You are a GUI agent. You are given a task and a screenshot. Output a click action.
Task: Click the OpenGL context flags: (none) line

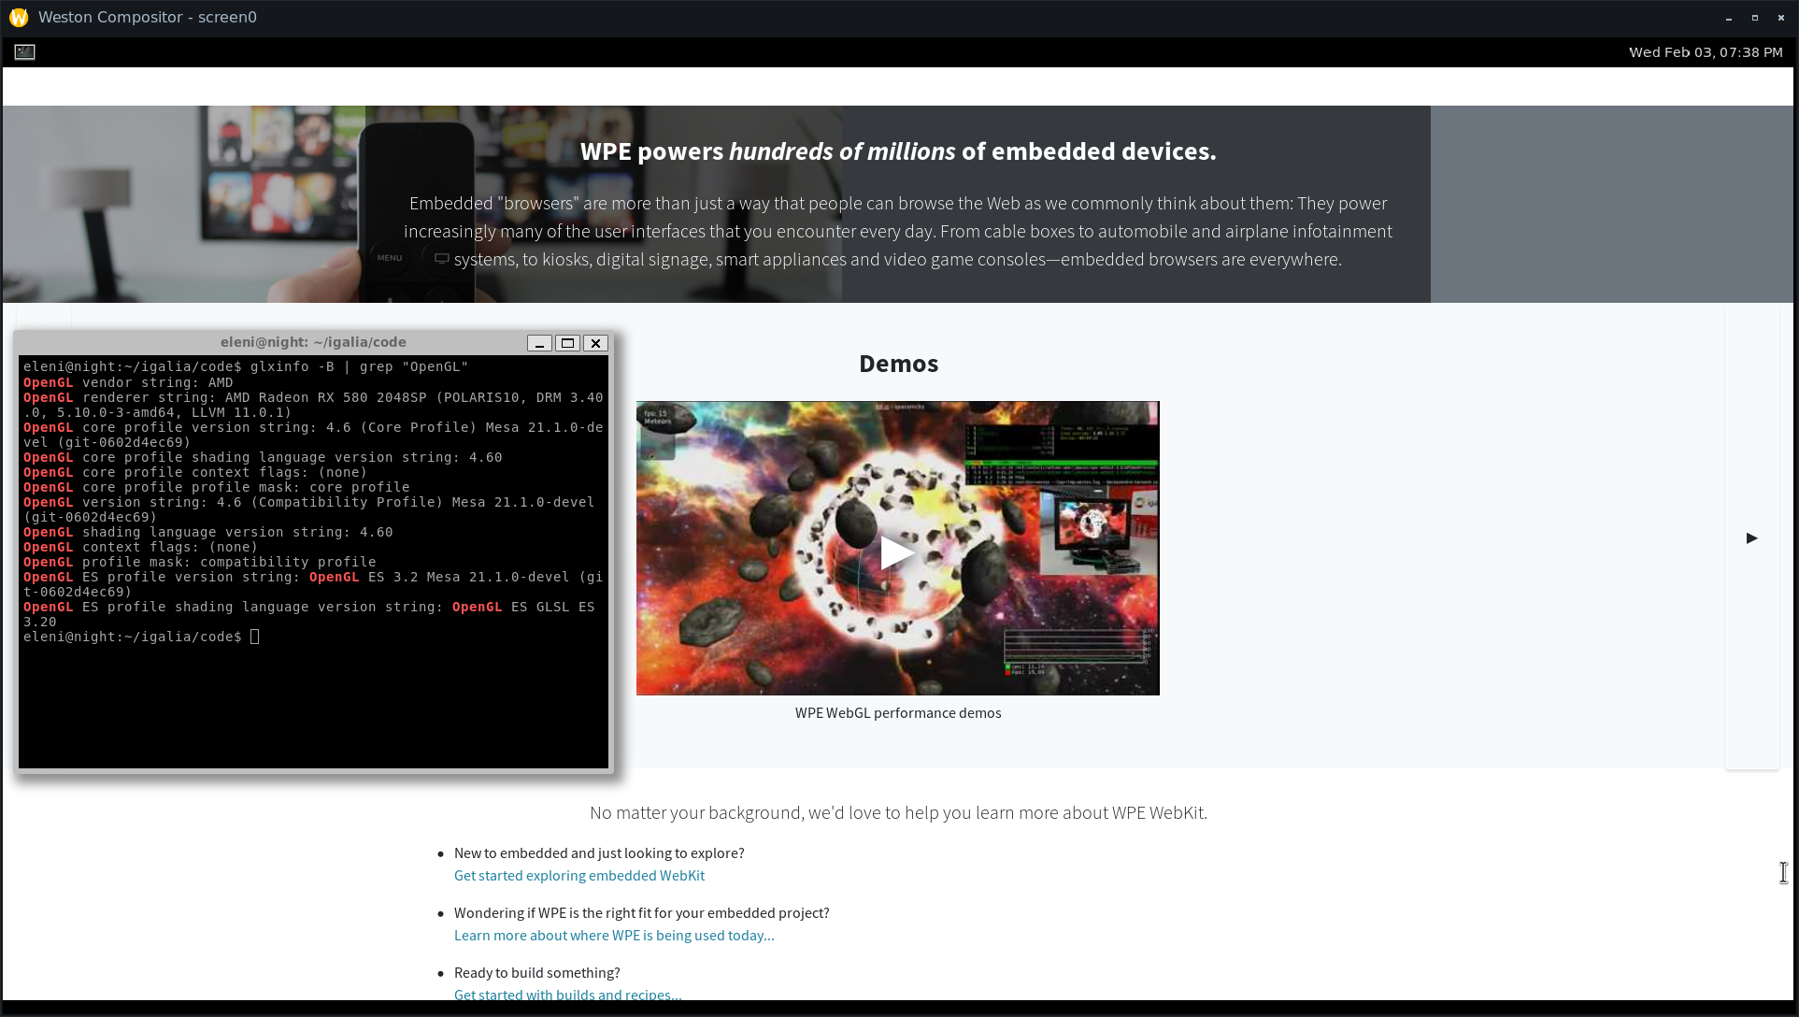140,547
